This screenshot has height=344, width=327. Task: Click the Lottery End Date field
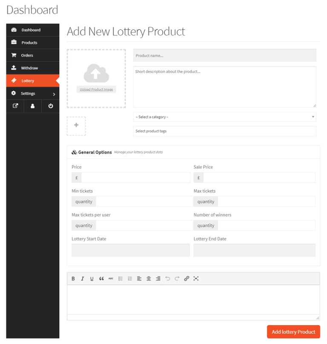[255, 250]
